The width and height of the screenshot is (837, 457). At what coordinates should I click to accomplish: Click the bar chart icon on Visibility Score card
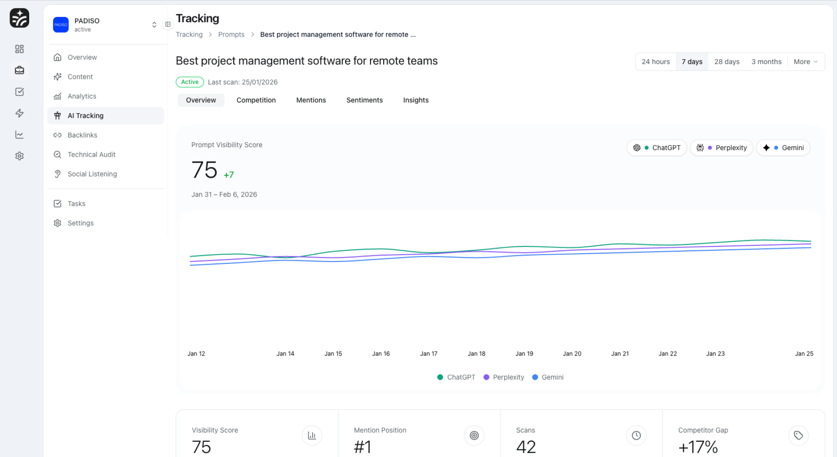coord(312,435)
